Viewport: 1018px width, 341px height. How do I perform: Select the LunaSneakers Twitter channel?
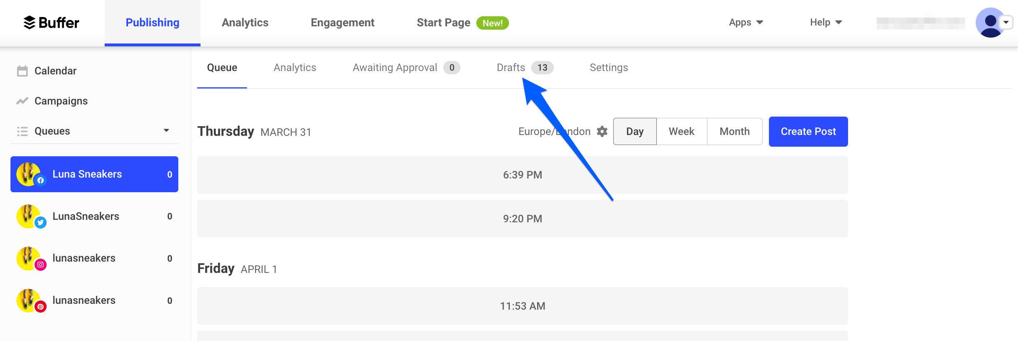point(94,216)
